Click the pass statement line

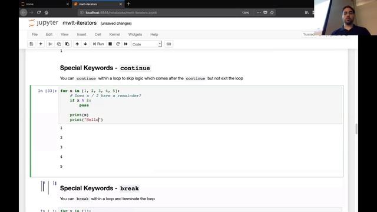click(84, 105)
